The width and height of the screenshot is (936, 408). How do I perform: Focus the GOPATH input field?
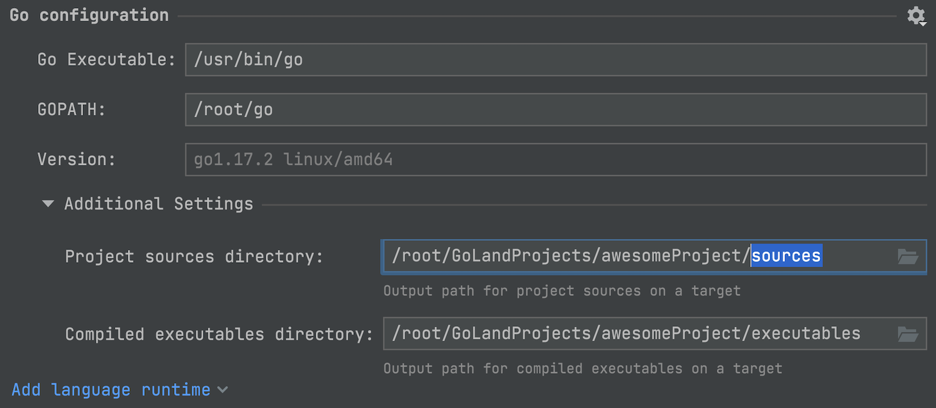[555, 110]
